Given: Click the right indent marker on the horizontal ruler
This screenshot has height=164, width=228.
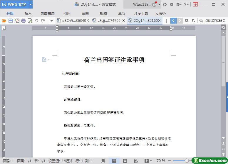Looking at the screenshot, I should 171,29.
